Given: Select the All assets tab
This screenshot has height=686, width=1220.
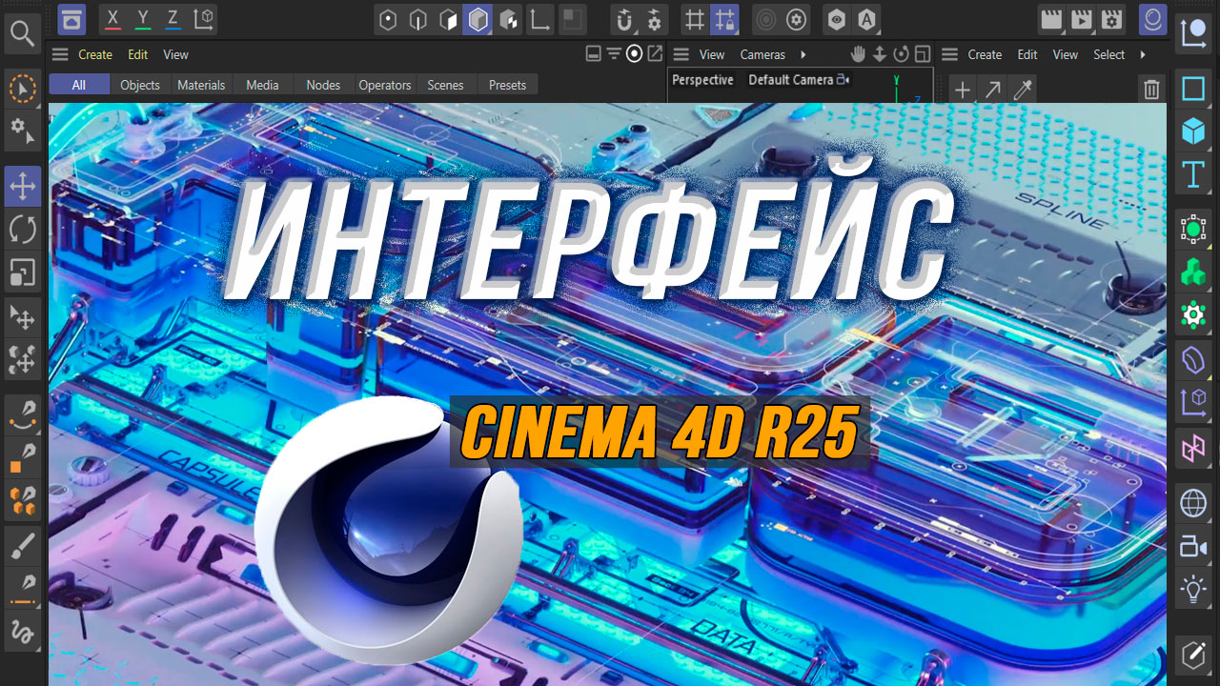Looking at the screenshot, I should 79,85.
